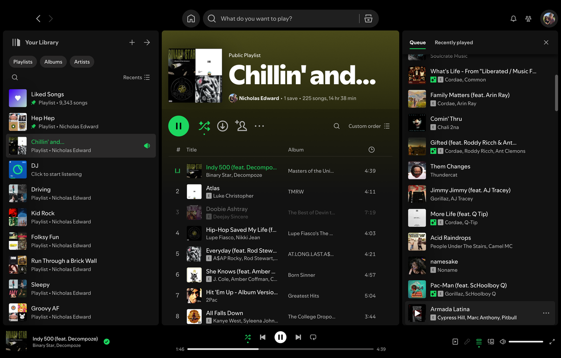Screen dimensions: 561x358
Task: Pause playback using the large green button
Action: click(179, 126)
